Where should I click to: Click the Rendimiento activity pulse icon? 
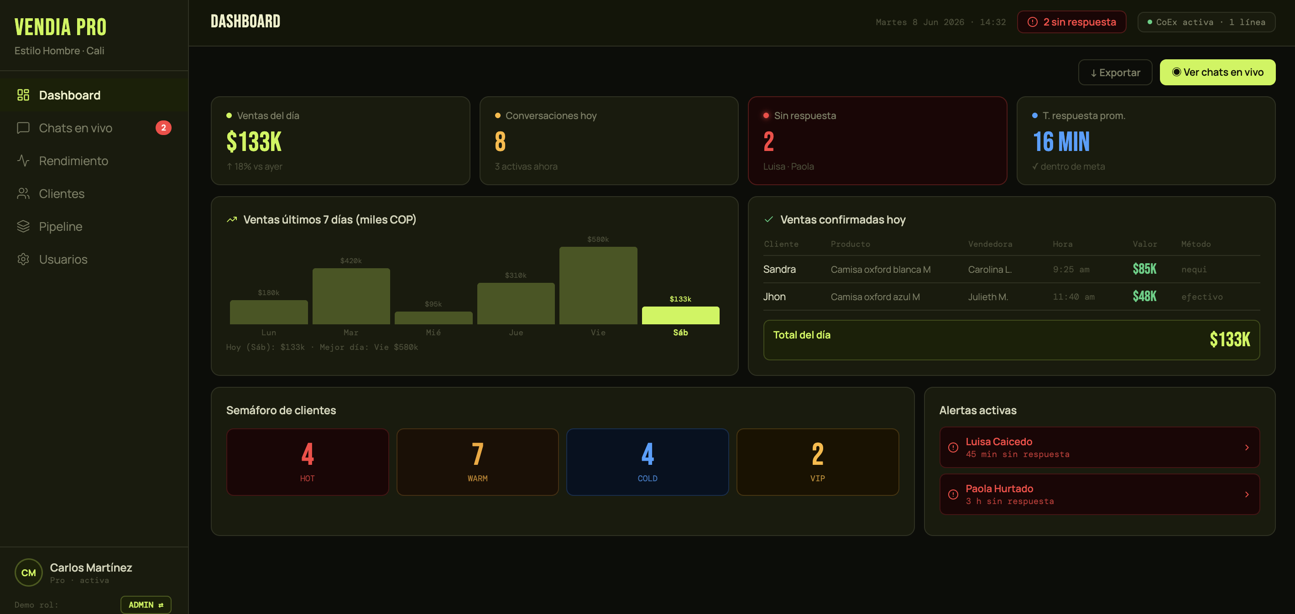click(x=23, y=161)
